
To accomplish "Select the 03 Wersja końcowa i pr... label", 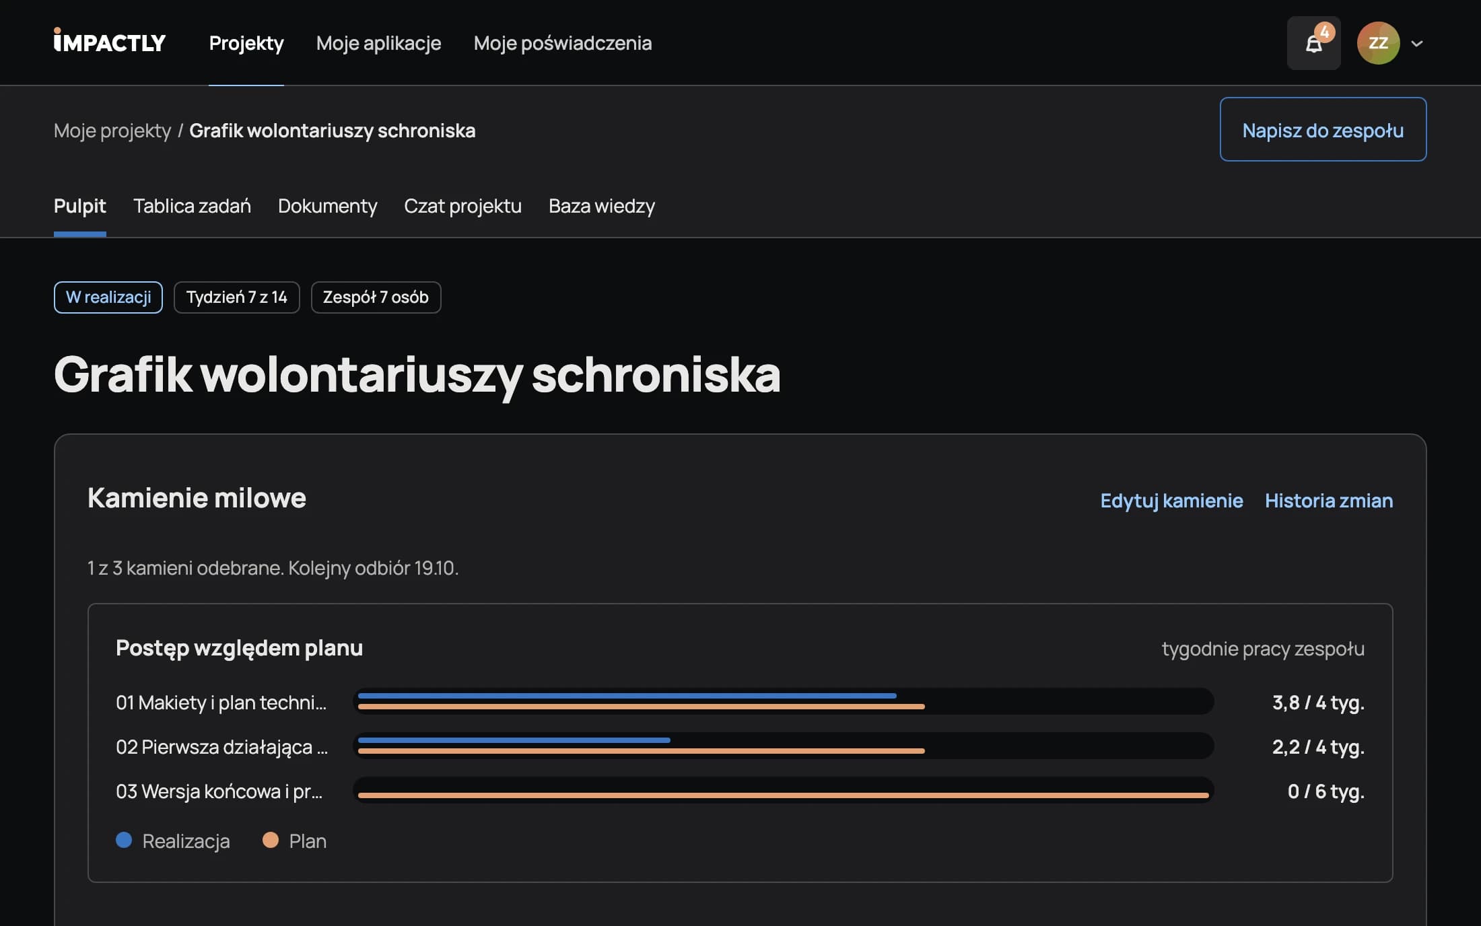I will pyautogui.click(x=219, y=791).
